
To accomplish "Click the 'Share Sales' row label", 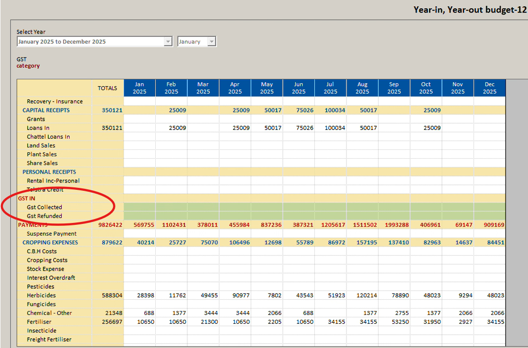I will click(42, 163).
